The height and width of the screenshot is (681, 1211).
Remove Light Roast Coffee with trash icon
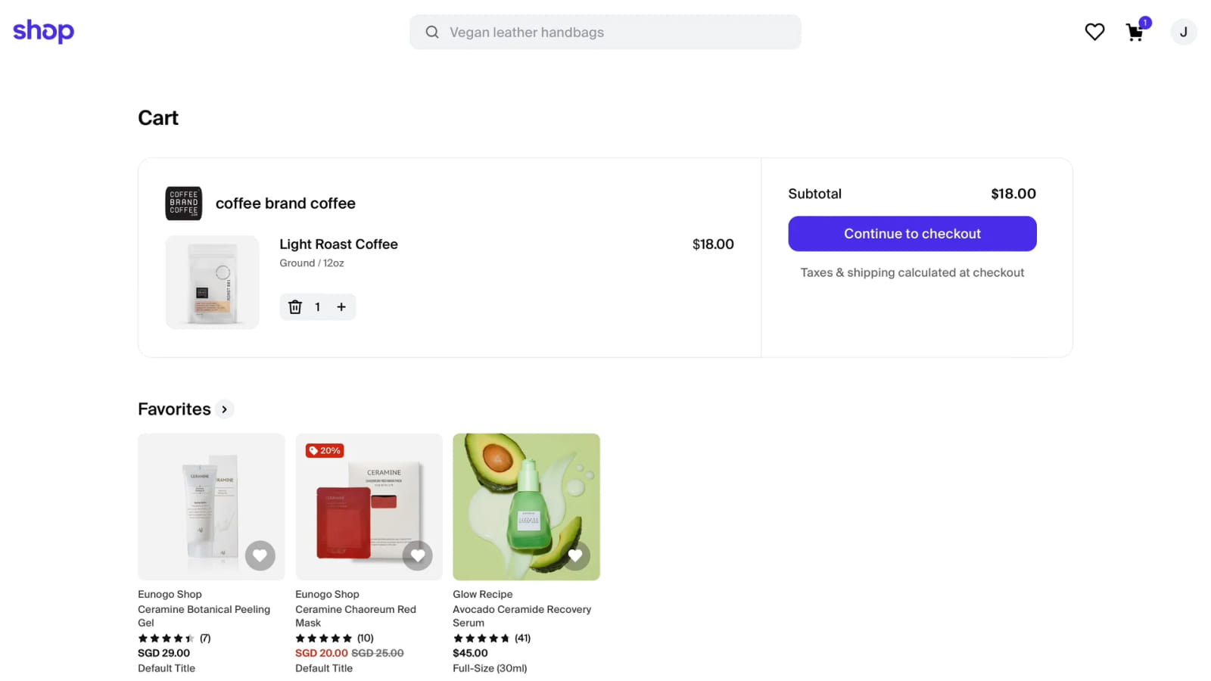(295, 307)
